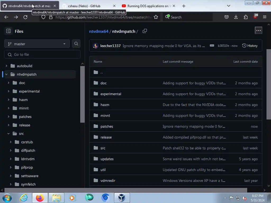The image size is (271, 203).
Task: Click the page horizontal scrollbar
Action: tap(126, 190)
